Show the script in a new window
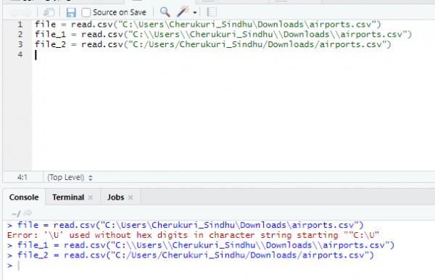This screenshot has height=280, width=435. [x=49, y=12]
